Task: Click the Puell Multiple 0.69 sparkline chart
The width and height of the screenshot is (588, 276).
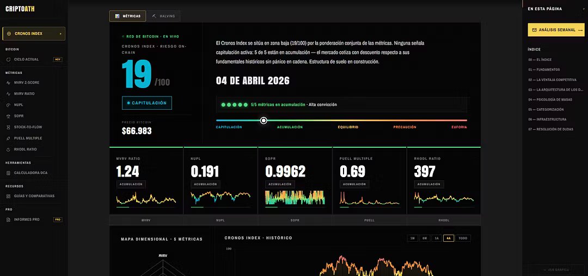Action: [369, 198]
